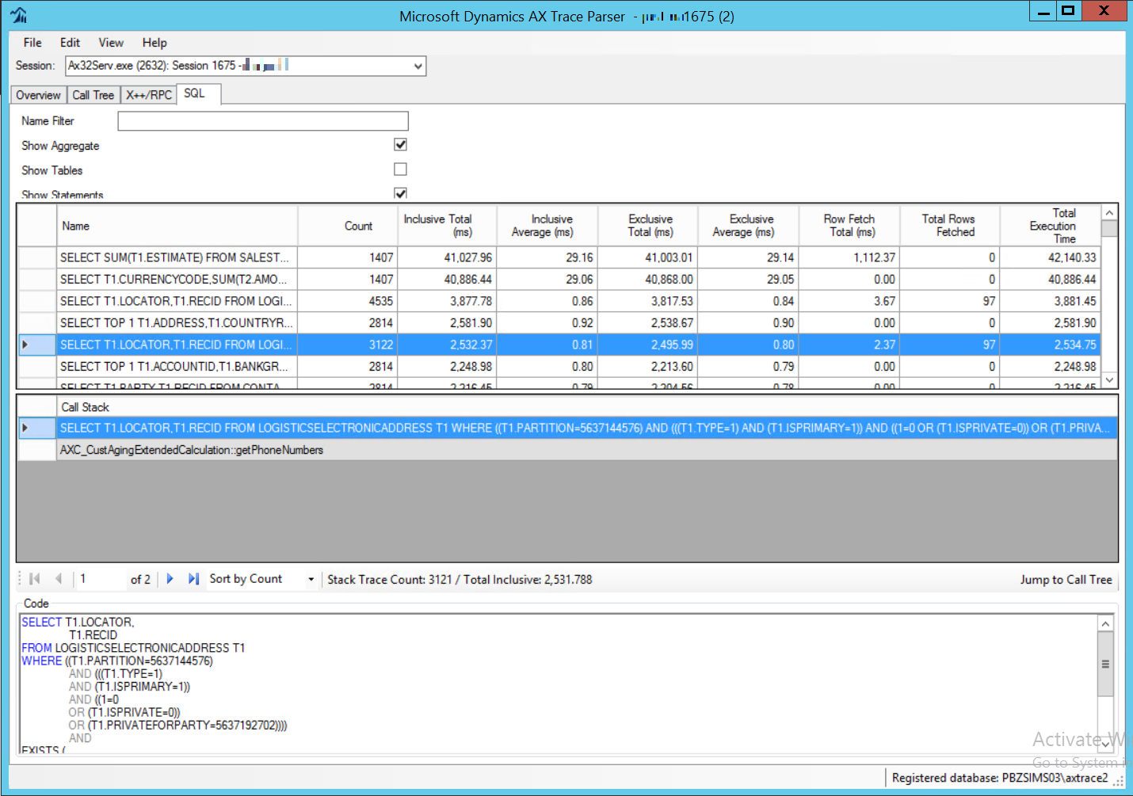Image resolution: width=1133 pixels, height=796 pixels.
Task: Click the FROM LOGISTICSELECTRONICADDRESS T1 code line
Action: (133, 648)
